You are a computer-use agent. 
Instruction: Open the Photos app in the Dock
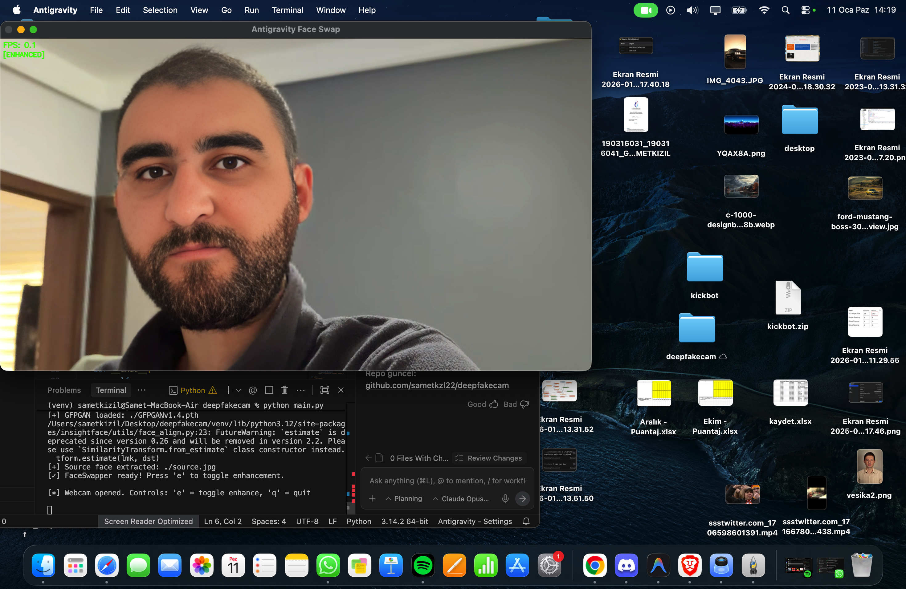click(x=201, y=565)
